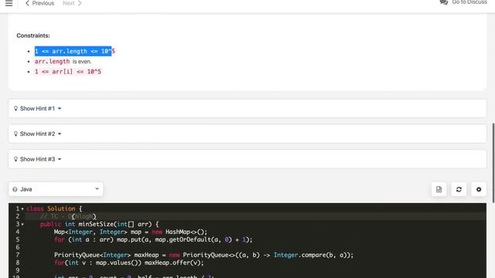Click the code template document icon
495x278 pixels.
click(x=439, y=189)
